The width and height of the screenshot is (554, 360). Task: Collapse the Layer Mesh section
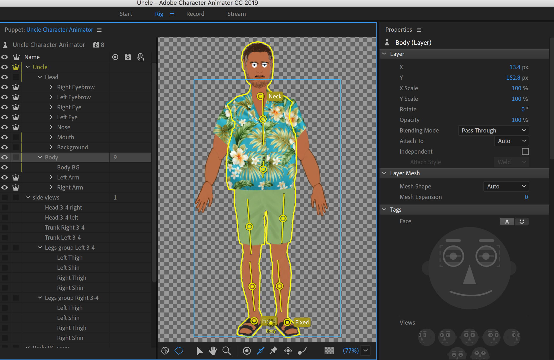[384, 173]
